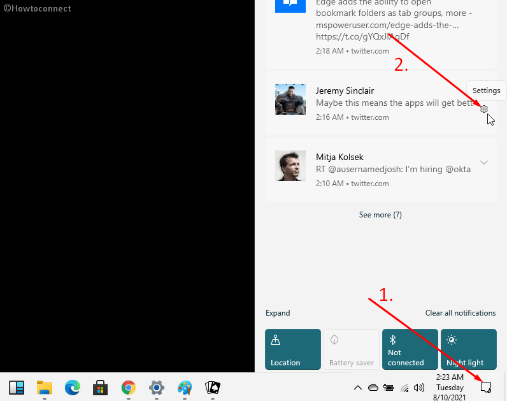Click the blue chat notification icon

point(290,5)
